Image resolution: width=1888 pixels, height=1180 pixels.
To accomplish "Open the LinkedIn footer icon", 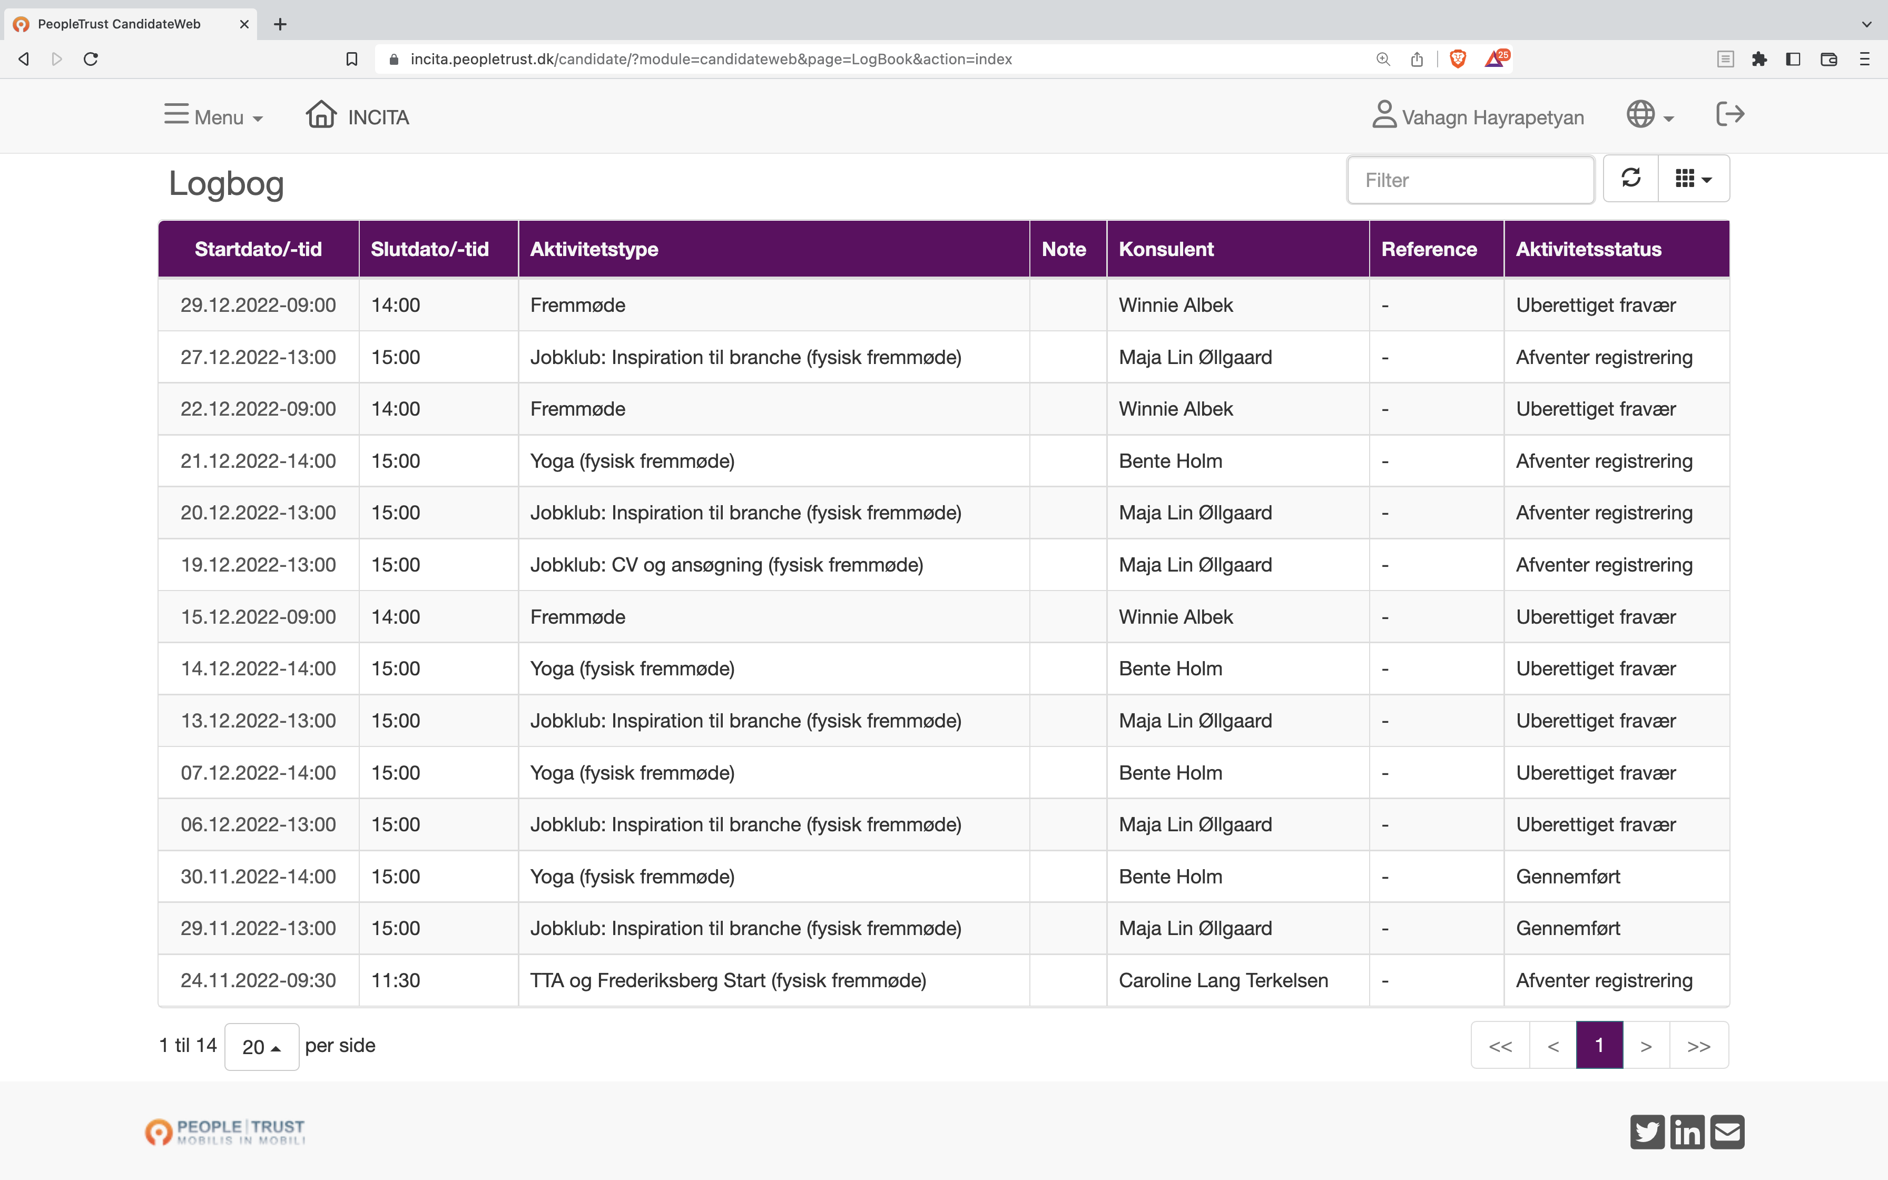I will coord(1687,1132).
